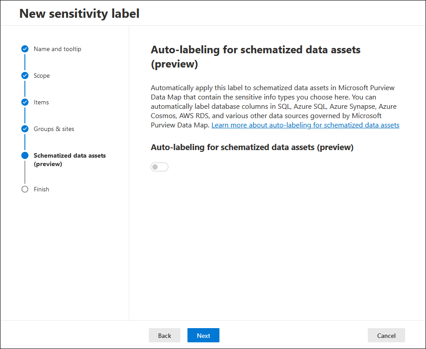This screenshot has height=349, width=426.
Task: Go to the Scope step
Action: pyautogui.click(x=42, y=76)
